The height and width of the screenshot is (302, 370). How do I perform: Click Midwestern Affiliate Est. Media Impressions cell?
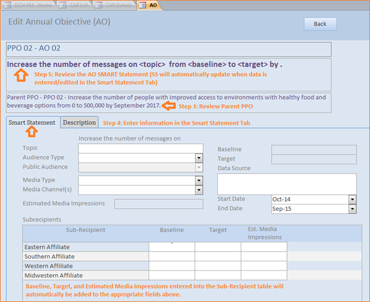coord(264,275)
